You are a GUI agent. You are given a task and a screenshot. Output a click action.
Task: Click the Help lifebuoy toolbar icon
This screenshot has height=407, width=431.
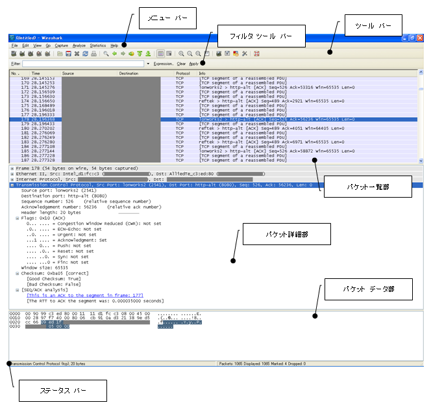257,54
